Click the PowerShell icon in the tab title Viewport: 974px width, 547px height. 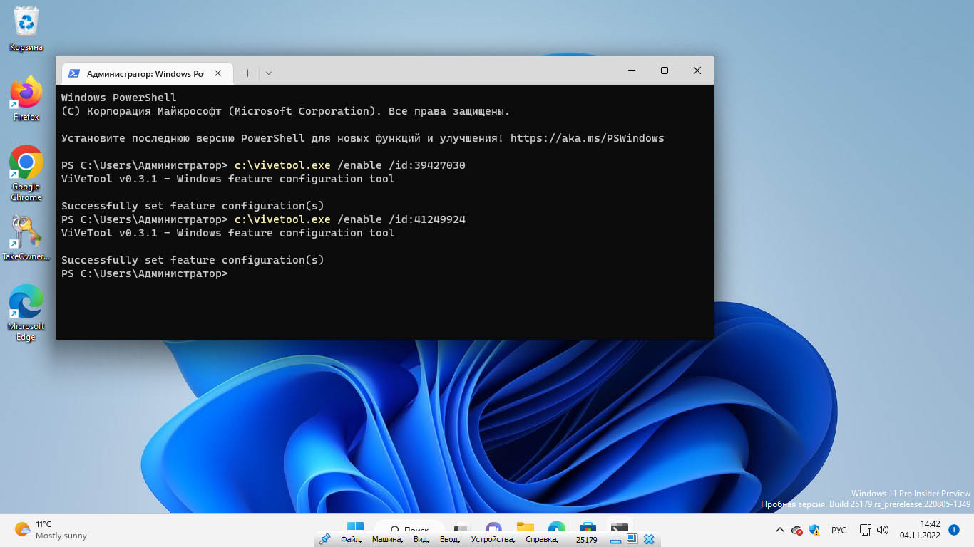click(x=74, y=73)
